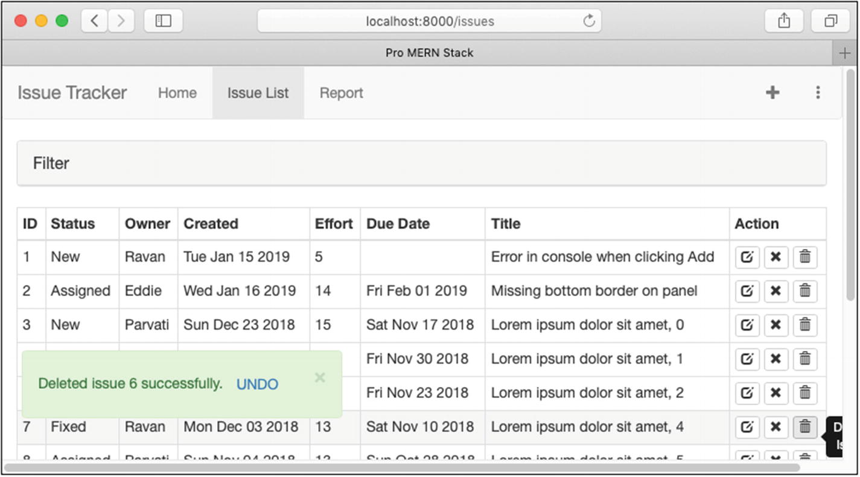Click the plus icon to create issue

pyautogui.click(x=772, y=92)
